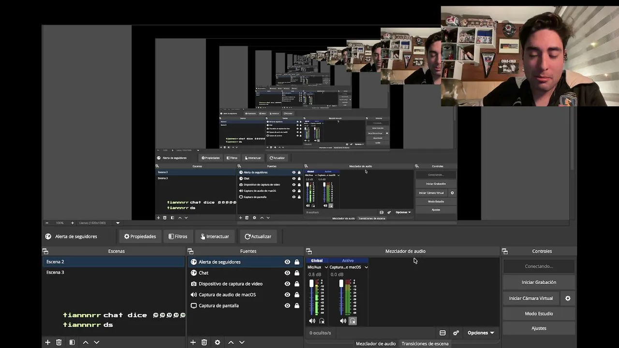Viewport: 619px width, 348px height.
Task: Adjust the Mic/Aux volume fader
Action: pos(311,284)
